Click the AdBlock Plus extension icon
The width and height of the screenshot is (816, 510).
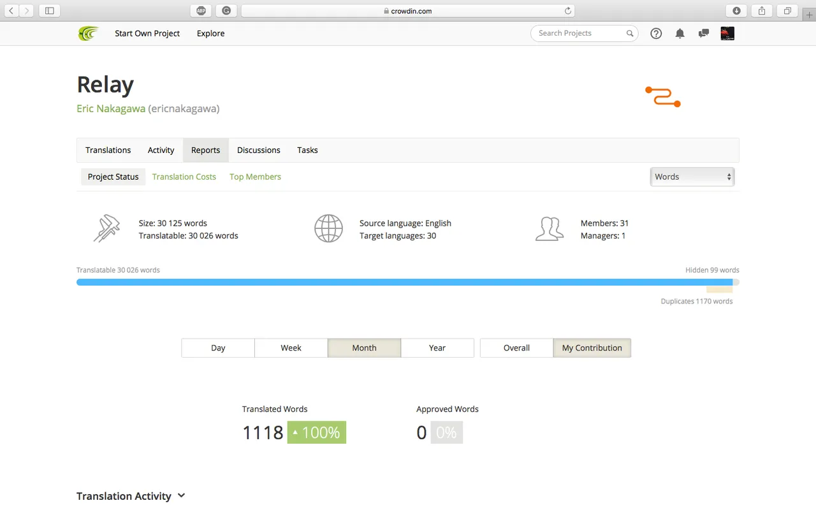tap(201, 11)
